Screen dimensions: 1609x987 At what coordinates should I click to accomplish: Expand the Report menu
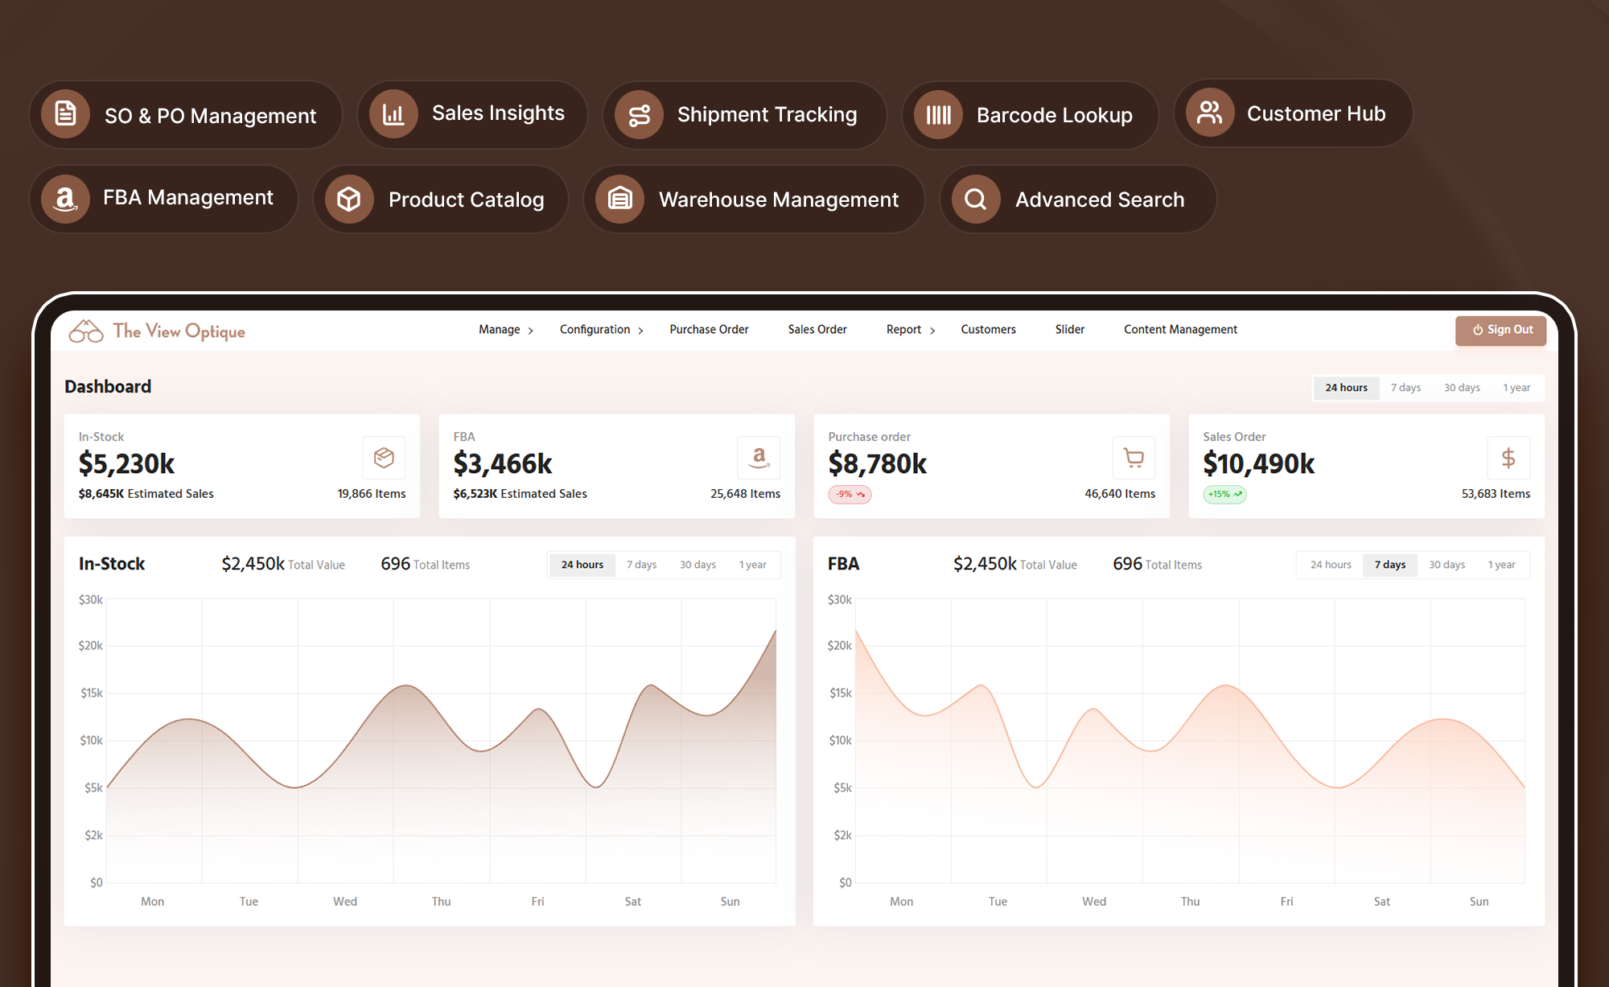[x=911, y=330]
